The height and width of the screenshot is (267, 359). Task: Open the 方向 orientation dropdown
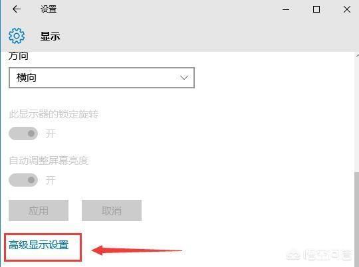pyautogui.click(x=102, y=78)
